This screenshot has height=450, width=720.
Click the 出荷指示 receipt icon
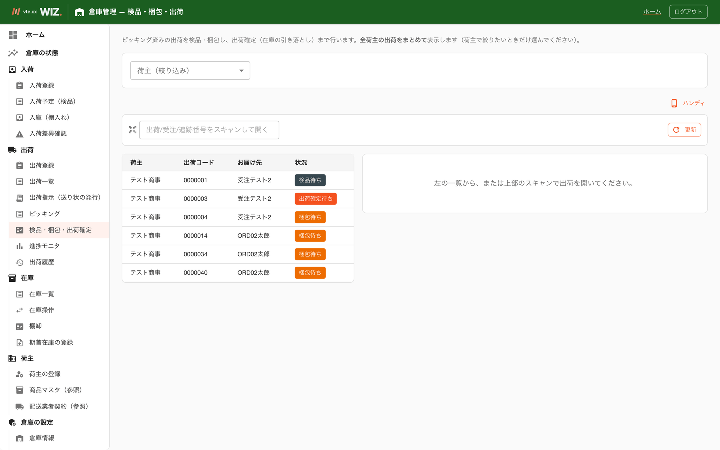coord(20,198)
